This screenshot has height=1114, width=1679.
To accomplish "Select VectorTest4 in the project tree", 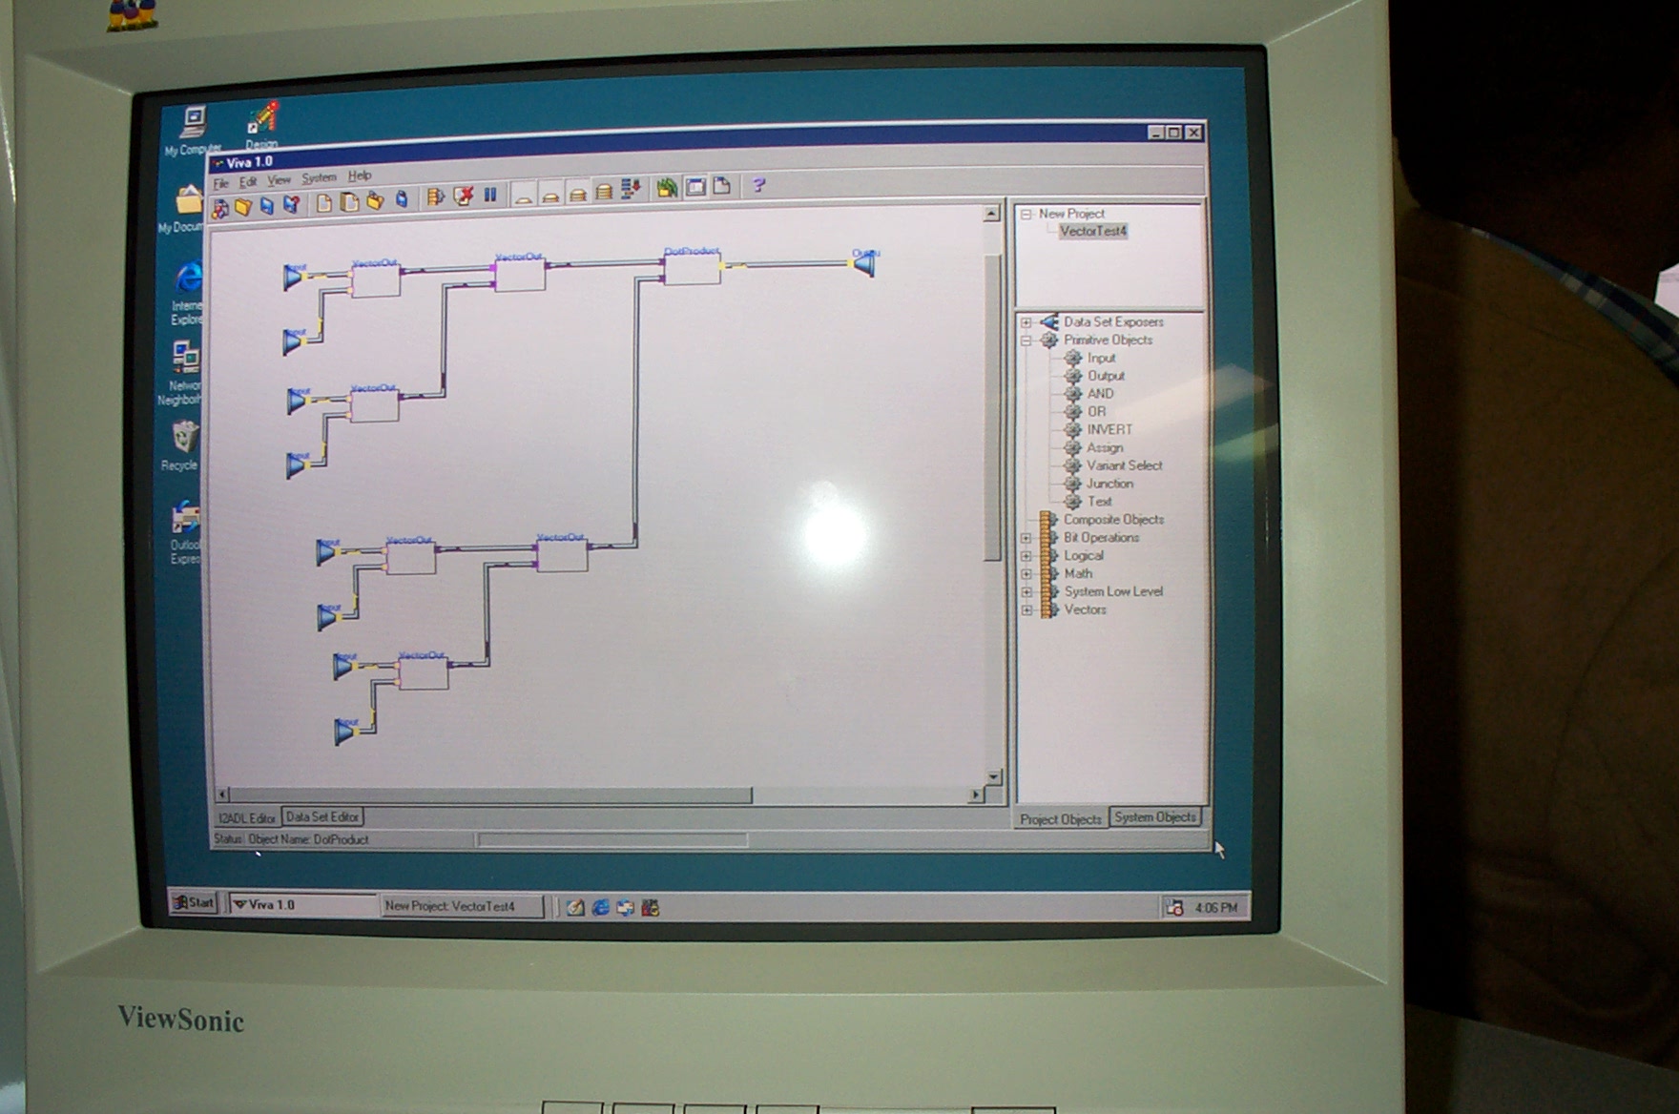I will [x=1093, y=231].
